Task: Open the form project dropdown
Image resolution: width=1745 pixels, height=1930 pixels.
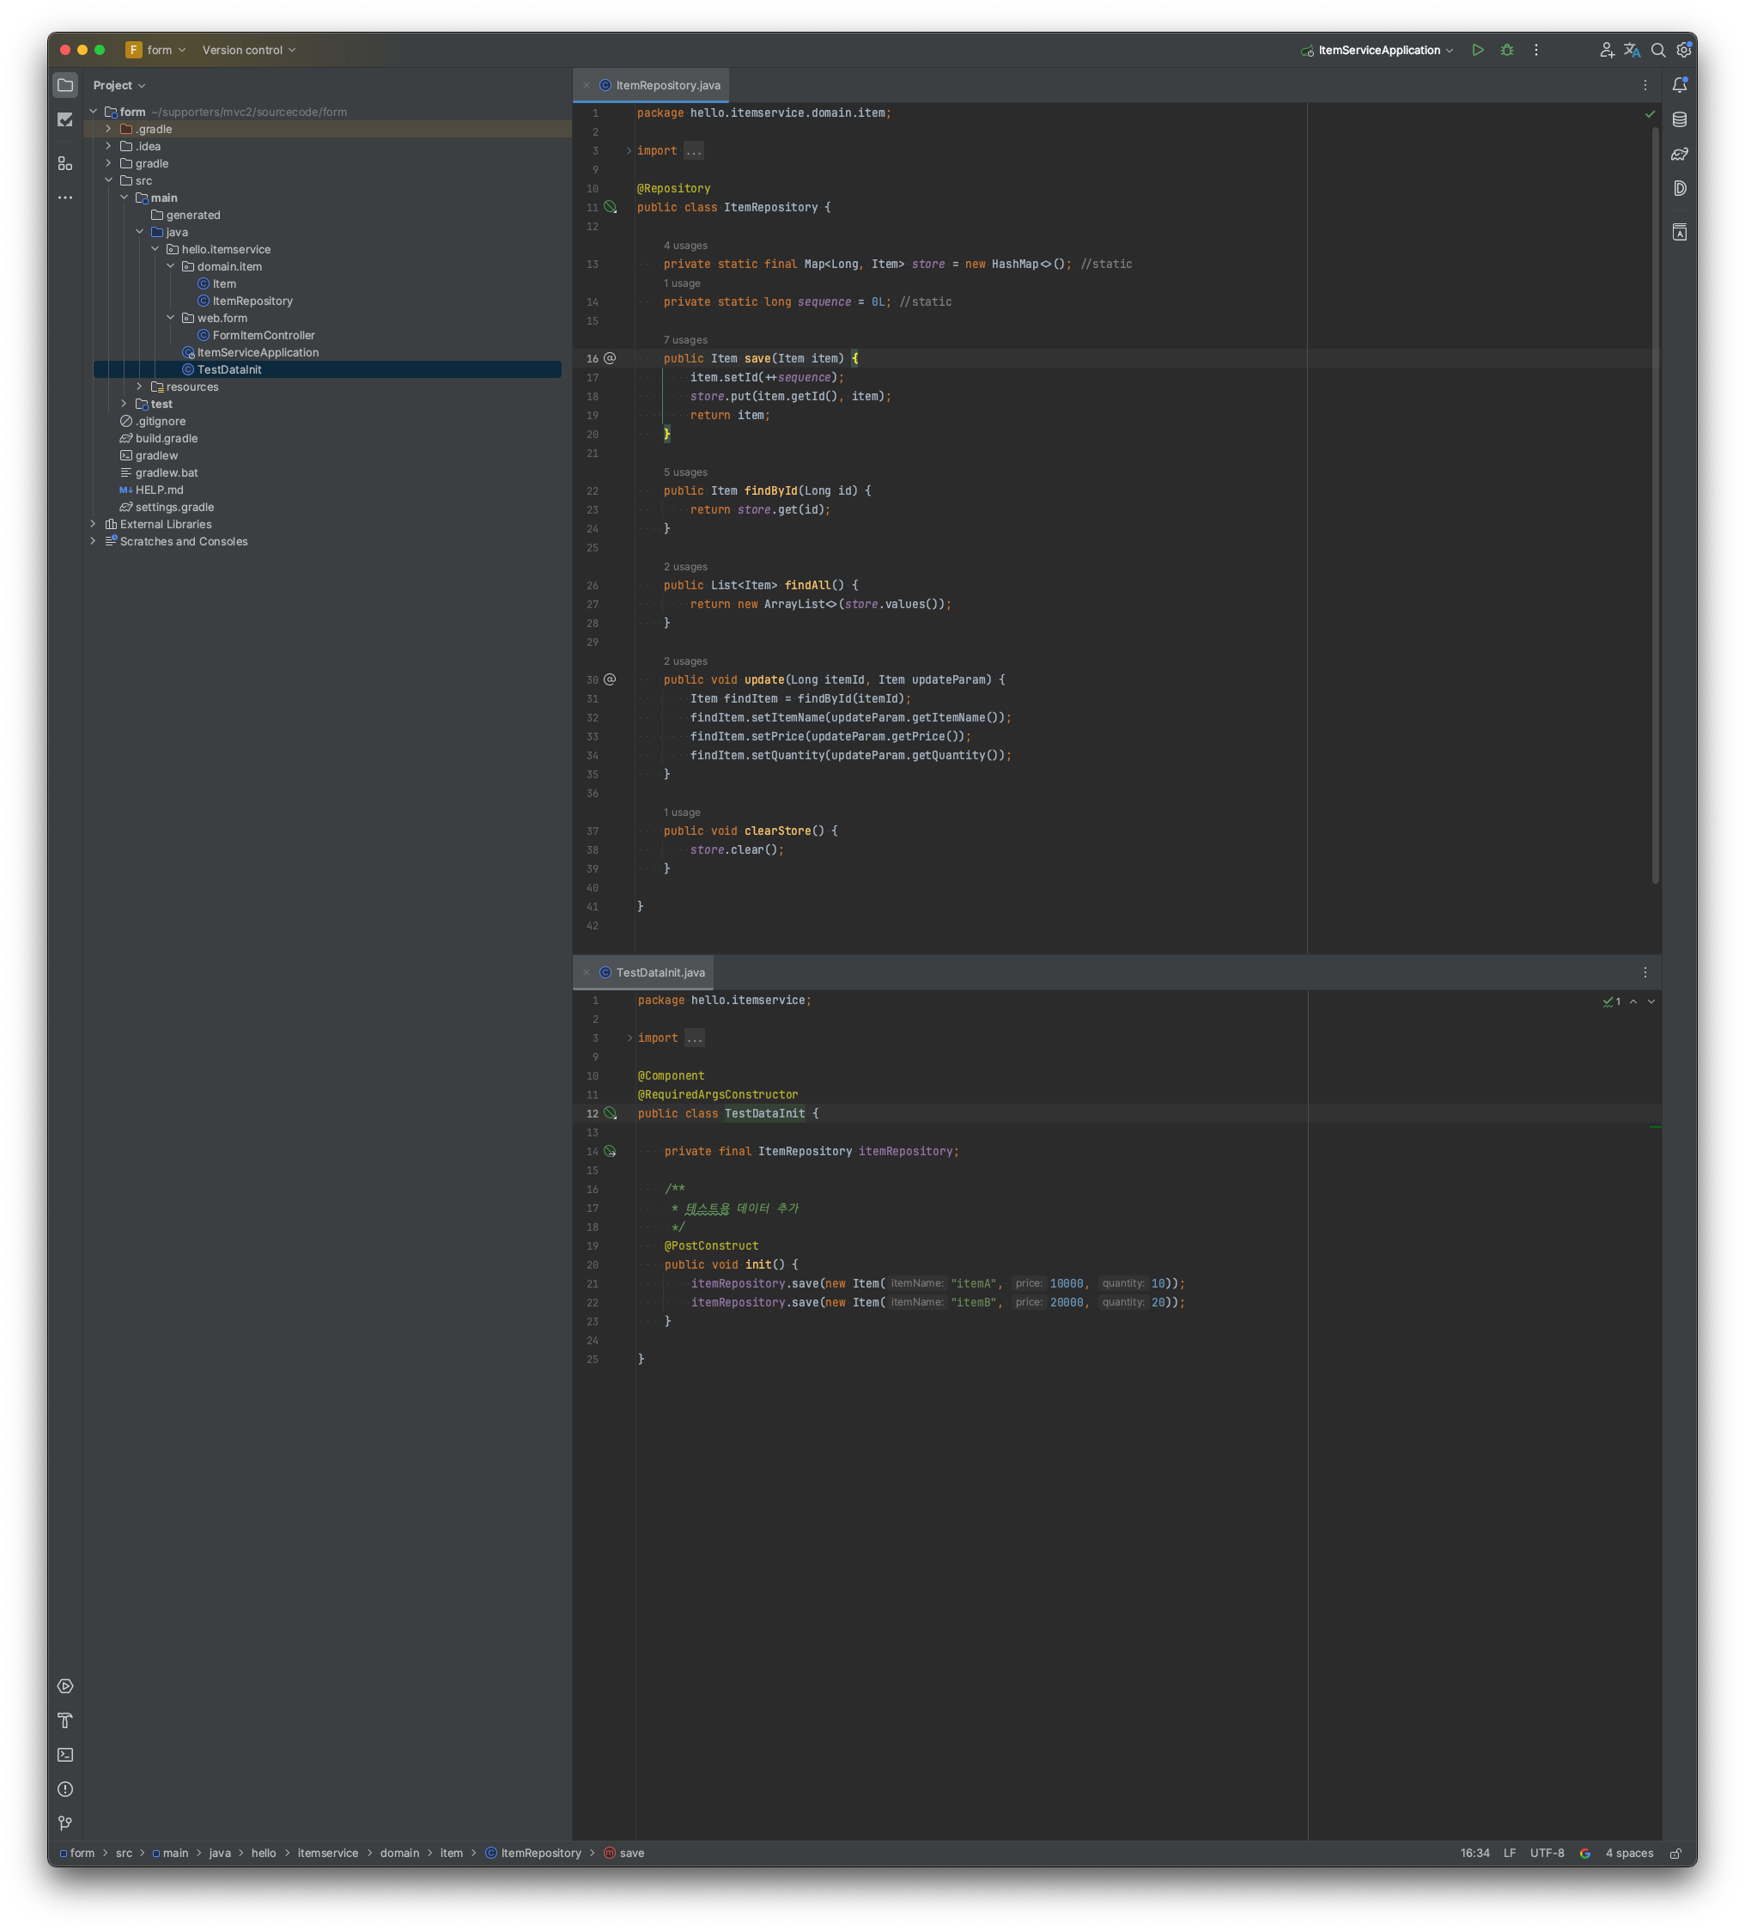Action: click(x=156, y=50)
